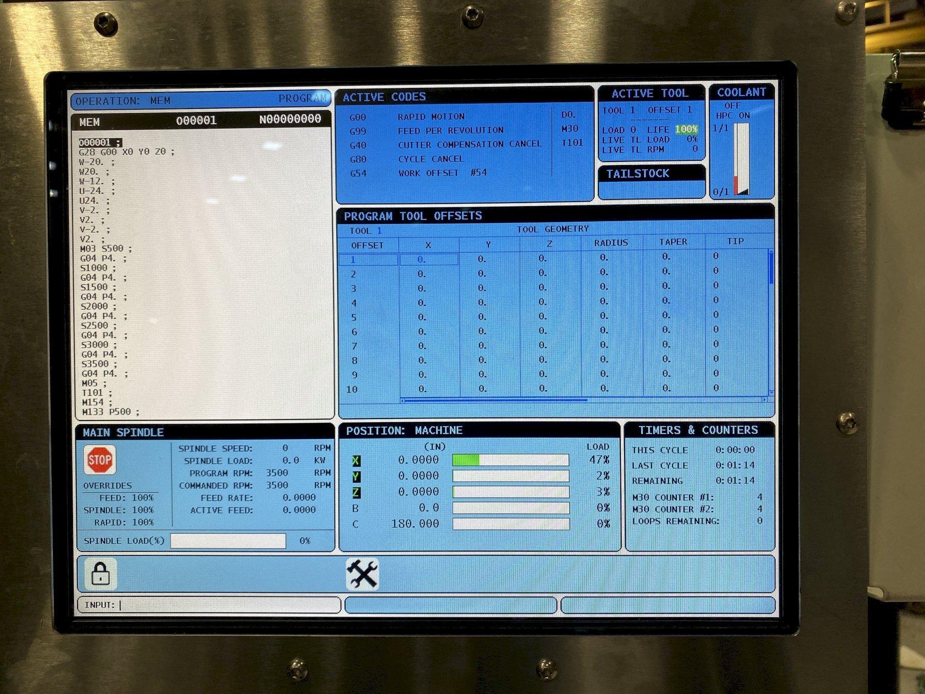The height and width of the screenshot is (694, 925).
Task: Click the X axis load bar
Action: (510, 460)
